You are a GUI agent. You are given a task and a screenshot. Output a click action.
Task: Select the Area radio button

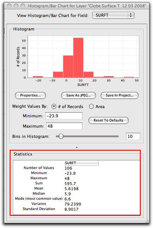coord(91,106)
